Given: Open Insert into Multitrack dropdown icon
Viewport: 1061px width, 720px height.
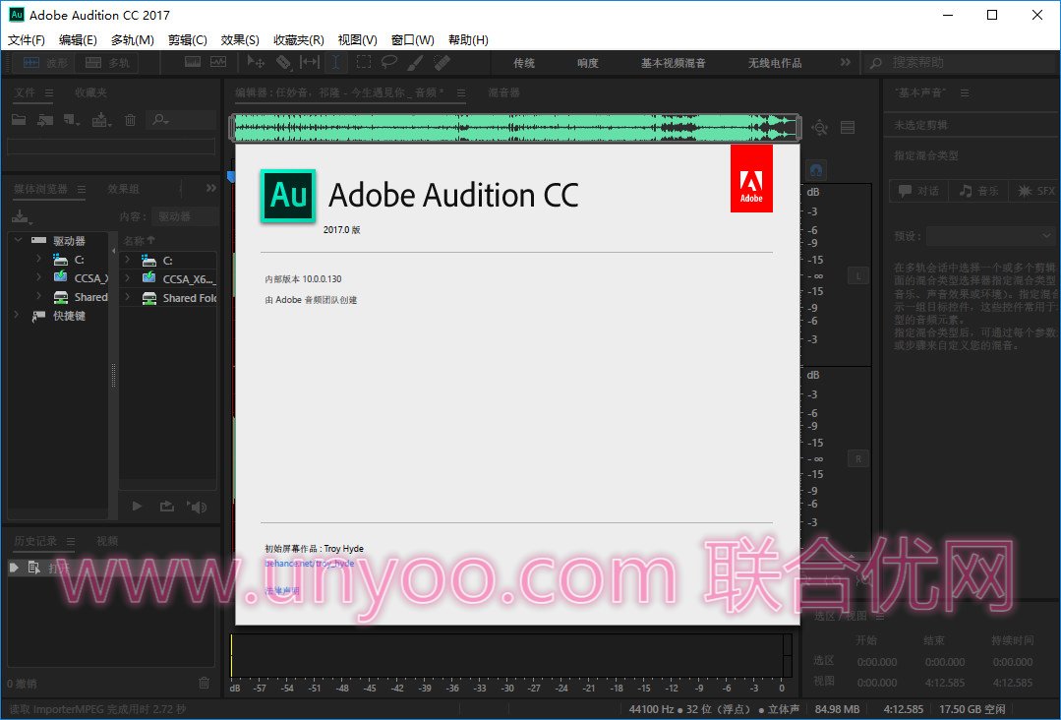Looking at the screenshot, I should 101,120.
